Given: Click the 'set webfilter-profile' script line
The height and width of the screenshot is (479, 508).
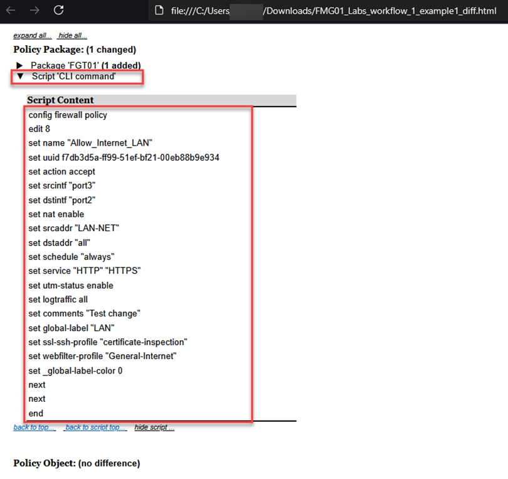Looking at the screenshot, I should click(102, 356).
